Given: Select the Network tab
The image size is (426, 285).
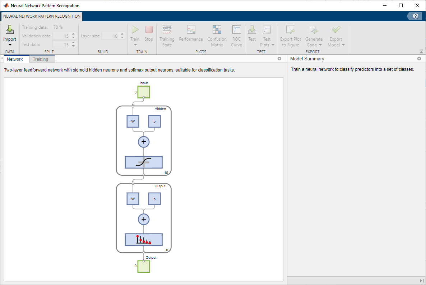Looking at the screenshot, I should (x=16, y=59).
